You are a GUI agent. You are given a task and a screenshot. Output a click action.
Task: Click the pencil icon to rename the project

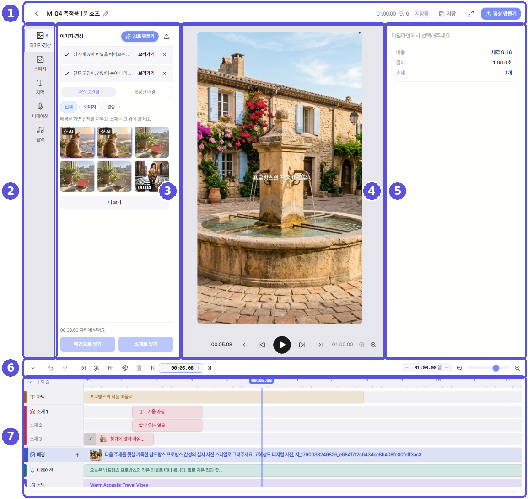(x=106, y=14)
